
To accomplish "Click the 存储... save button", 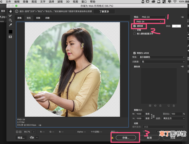I will click(x=126, y=138).
